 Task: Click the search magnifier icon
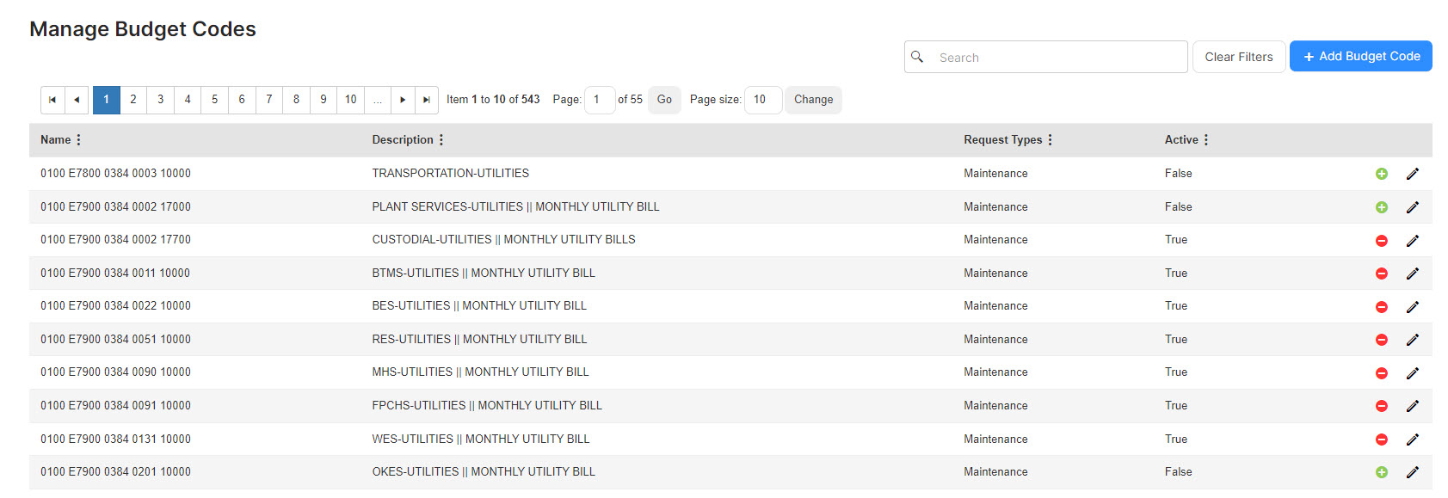point(917,57)
